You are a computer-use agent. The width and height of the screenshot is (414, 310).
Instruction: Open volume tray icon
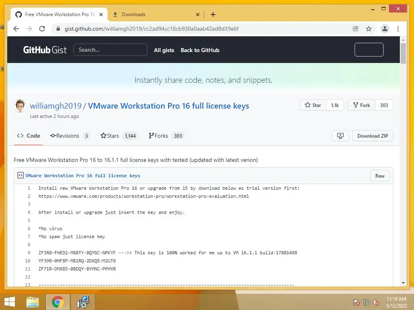coord(376,302)
